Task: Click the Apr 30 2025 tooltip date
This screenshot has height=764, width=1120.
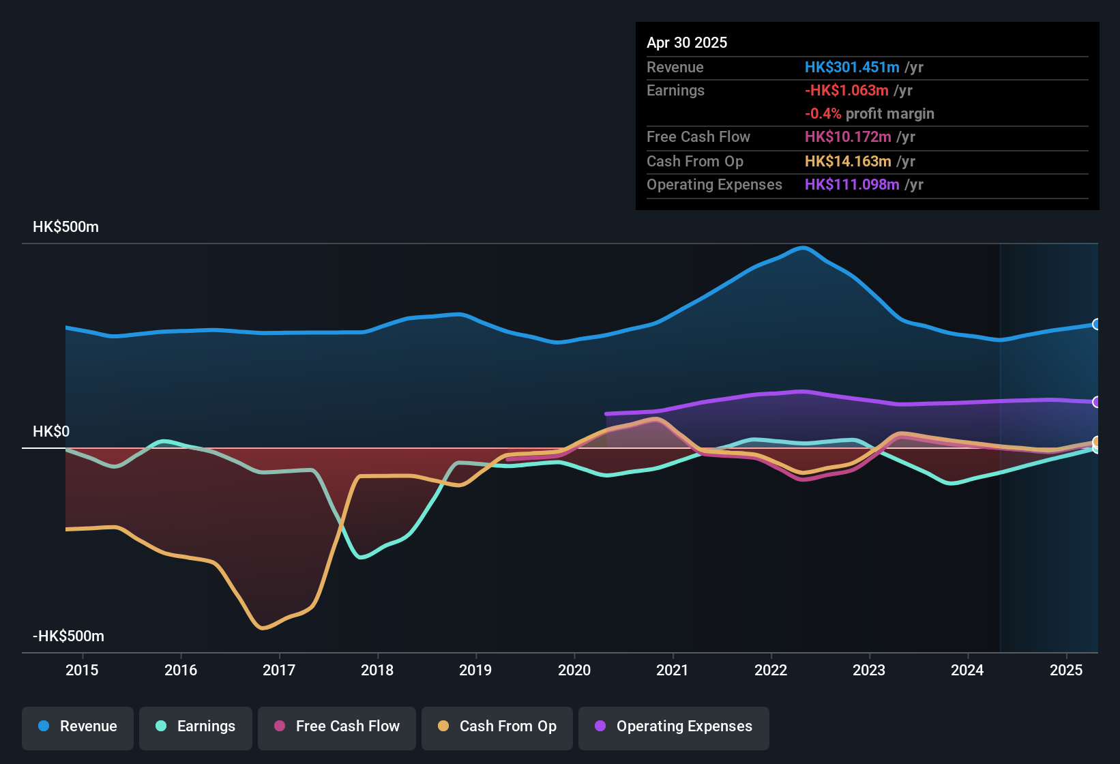Action: [x=687, y=43]
